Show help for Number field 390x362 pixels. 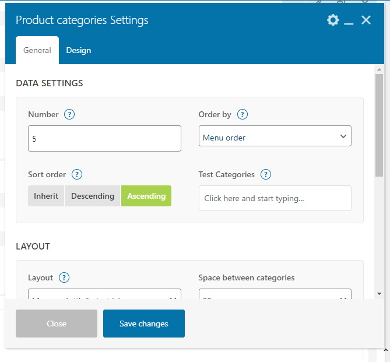pos(69,114)
